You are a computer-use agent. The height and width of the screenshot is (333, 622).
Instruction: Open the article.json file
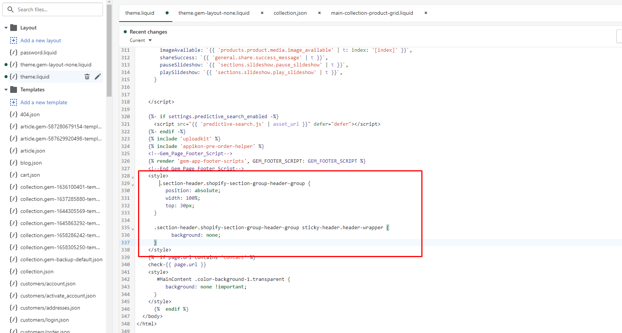(x=33, y=151)
